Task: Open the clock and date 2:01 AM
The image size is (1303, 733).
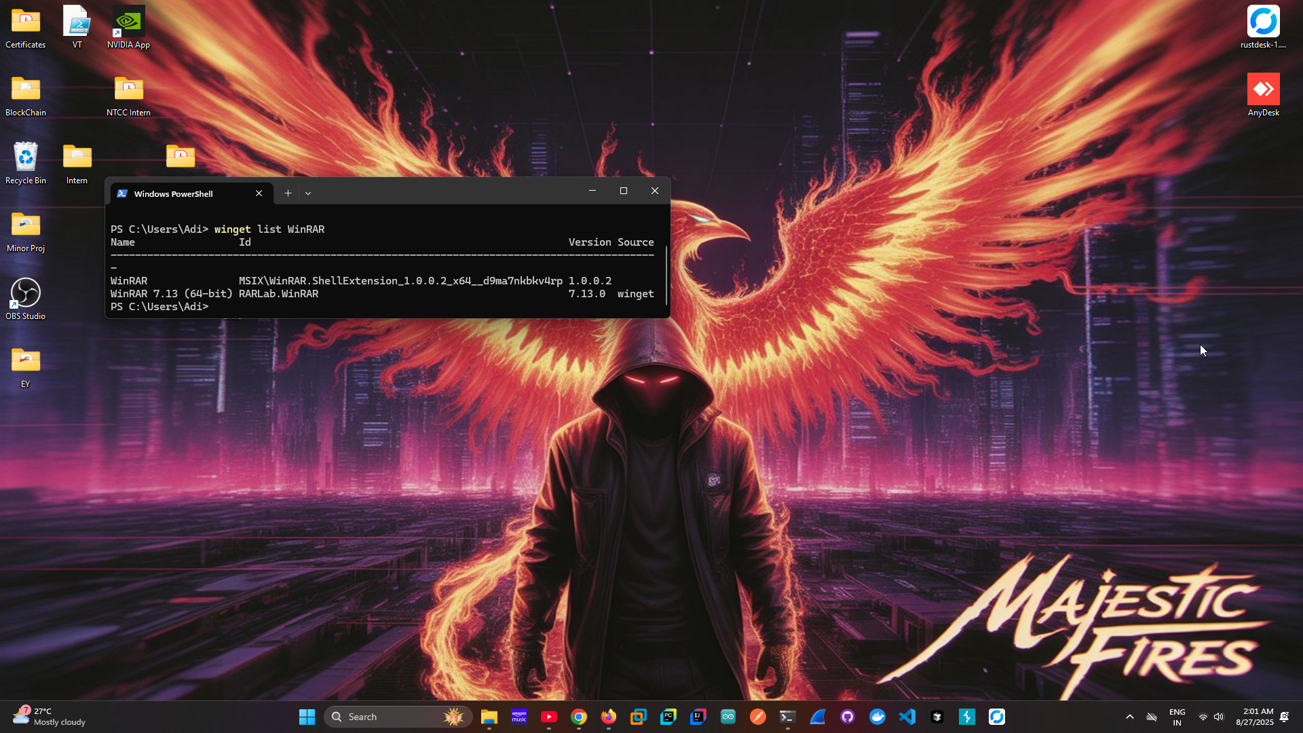Action: 1254,717
